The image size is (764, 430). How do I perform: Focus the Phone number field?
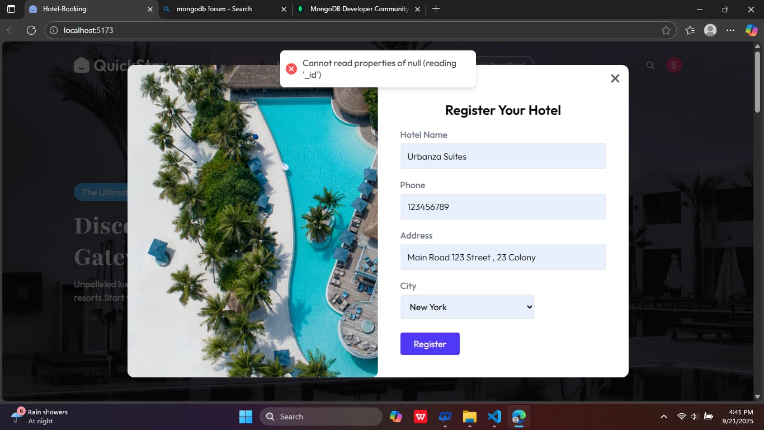point(503,207)
